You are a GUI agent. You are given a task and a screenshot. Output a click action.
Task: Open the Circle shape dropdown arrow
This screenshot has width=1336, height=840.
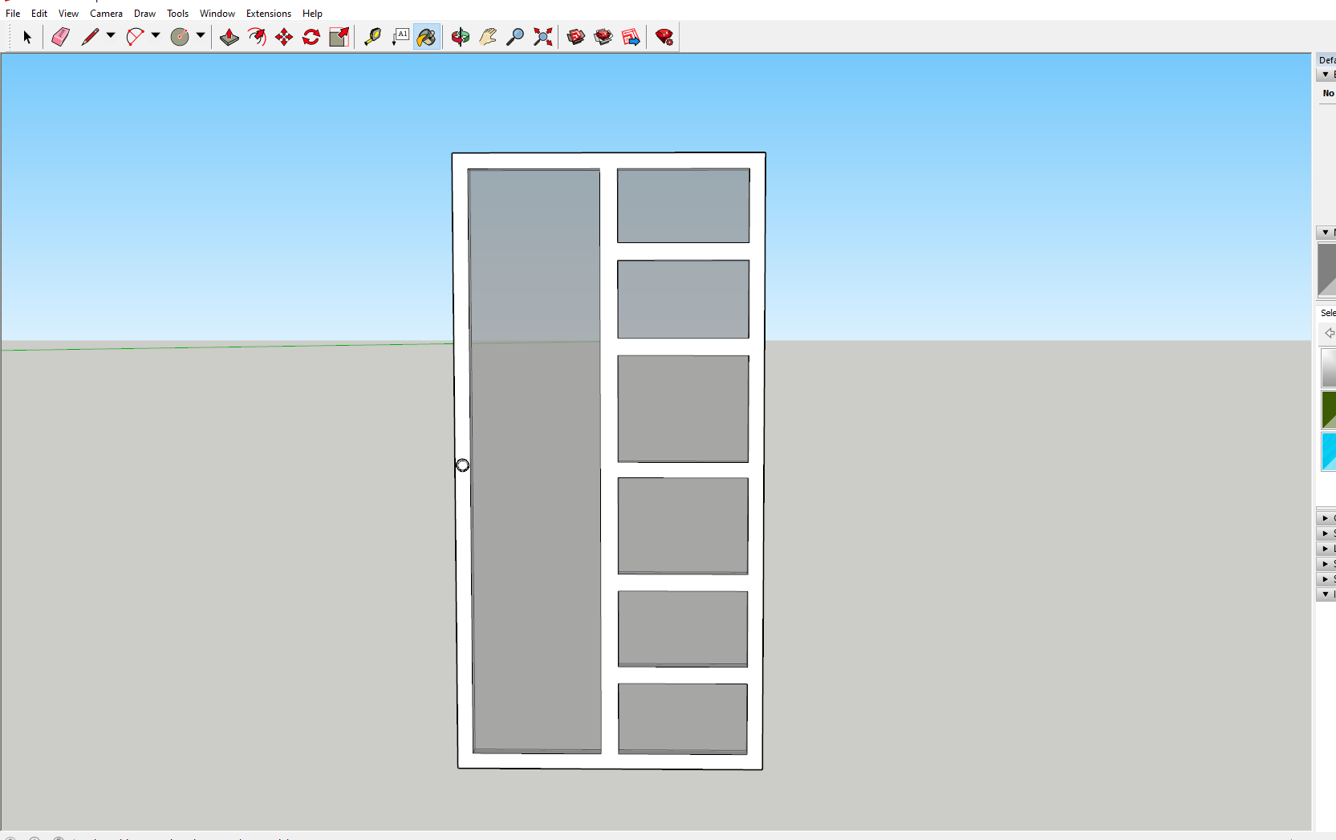[201, 35]
